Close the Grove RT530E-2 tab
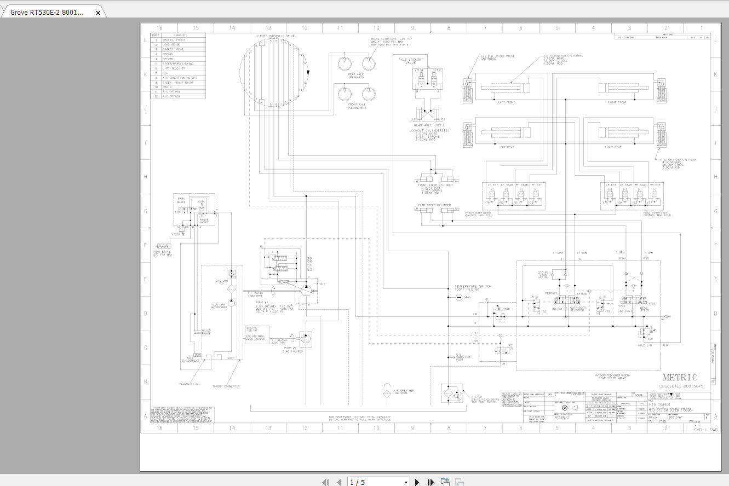 point(97,12)
